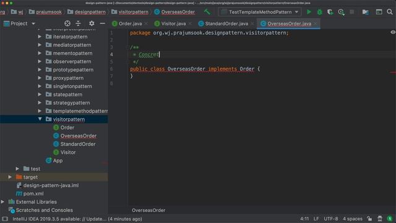396x223 pixels.
Task: Open Order interface in tree
Action: 67,128
